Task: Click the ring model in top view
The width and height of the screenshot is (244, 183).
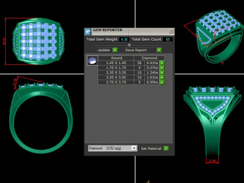Action: (x=39, y=41)
